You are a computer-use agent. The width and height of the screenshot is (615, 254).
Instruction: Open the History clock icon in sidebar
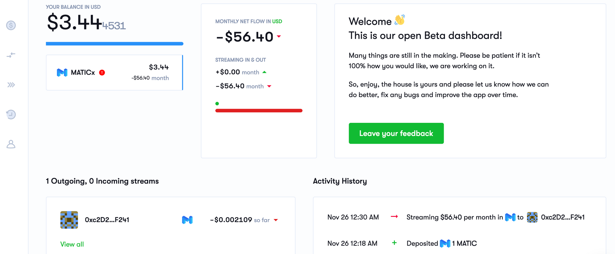pos(11,114)
